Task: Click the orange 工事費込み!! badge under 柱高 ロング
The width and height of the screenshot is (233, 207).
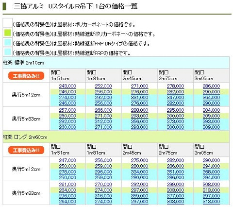Action: click(26, 150)
